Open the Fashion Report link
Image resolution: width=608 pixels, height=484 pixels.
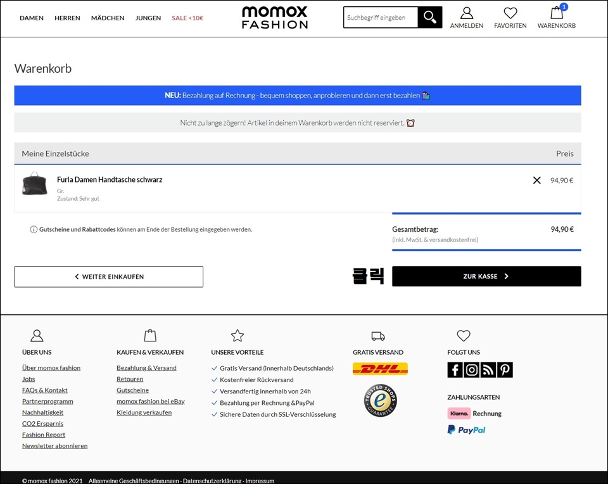pos(44,435)
